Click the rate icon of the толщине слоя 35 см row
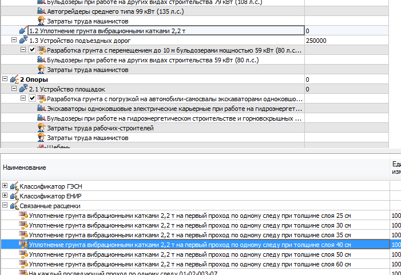Viewport: 401px width, 275px height. pos(23,235)
